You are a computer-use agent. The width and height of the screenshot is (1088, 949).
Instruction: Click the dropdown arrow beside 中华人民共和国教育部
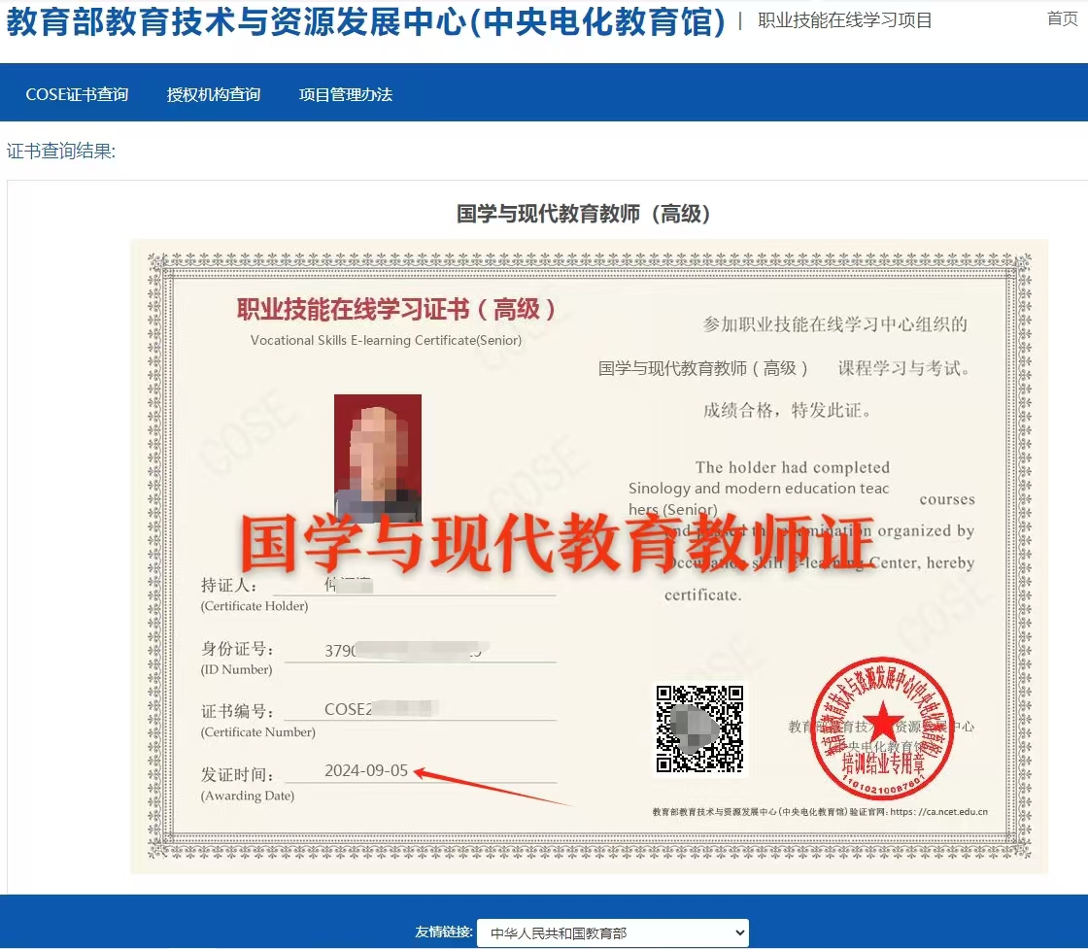click(739, 933)
